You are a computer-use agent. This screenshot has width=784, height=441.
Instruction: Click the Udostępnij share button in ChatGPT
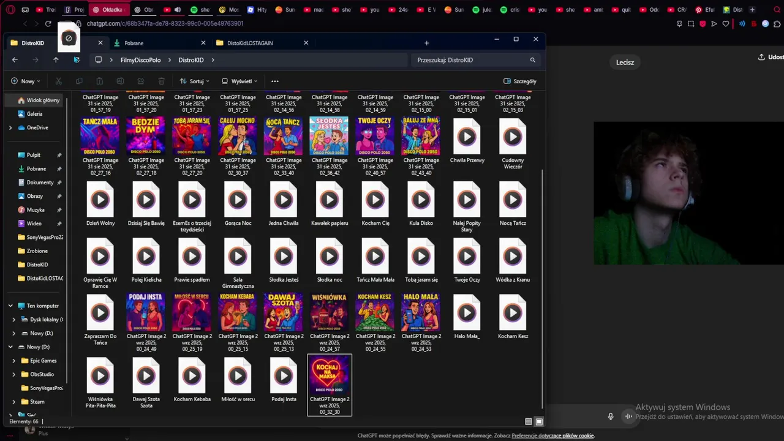[x=771, y=57]
